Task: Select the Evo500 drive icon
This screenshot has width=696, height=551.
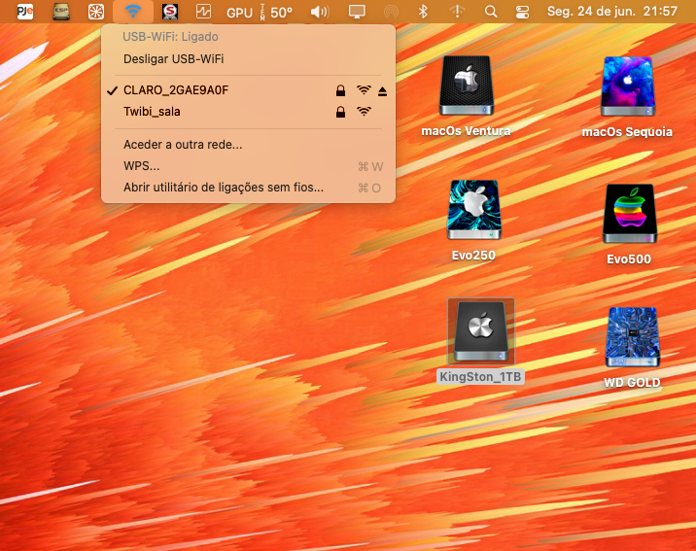Action: [x=630, y=214]
